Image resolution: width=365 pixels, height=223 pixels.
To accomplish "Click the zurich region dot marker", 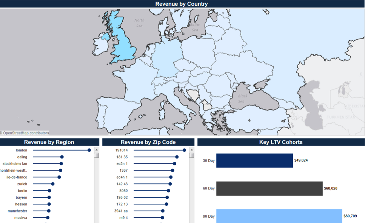I will click(x=53, y=184).
